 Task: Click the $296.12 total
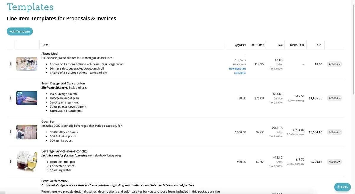[317, 162]
